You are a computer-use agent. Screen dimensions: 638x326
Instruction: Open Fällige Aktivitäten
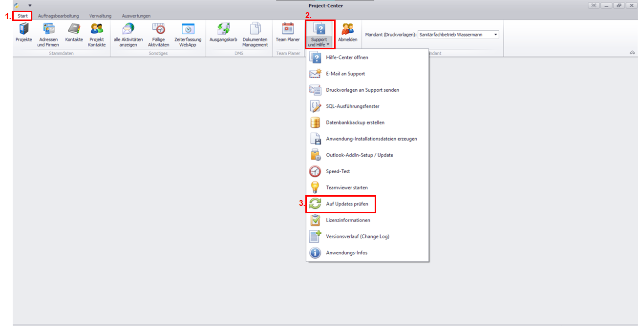[158, 34]
